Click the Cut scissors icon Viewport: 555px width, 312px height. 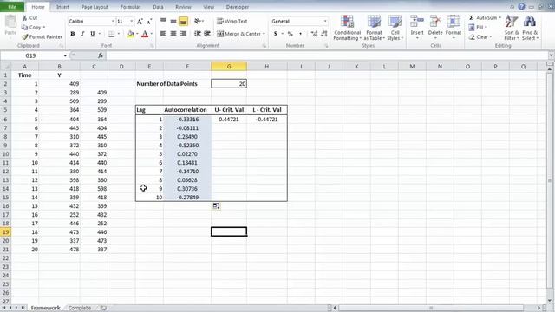(x=25, y=17)
